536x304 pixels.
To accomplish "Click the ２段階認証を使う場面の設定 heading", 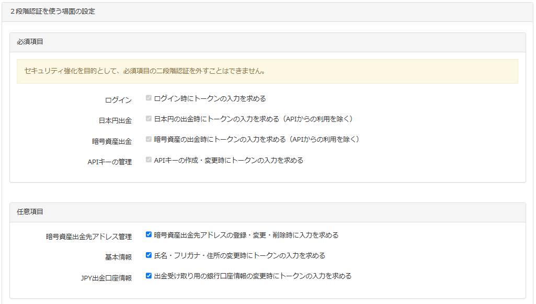I will (x=53, y=12).
